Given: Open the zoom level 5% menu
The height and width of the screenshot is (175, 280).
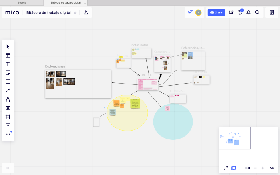Looking at the screenshot, I should (272, 168).
